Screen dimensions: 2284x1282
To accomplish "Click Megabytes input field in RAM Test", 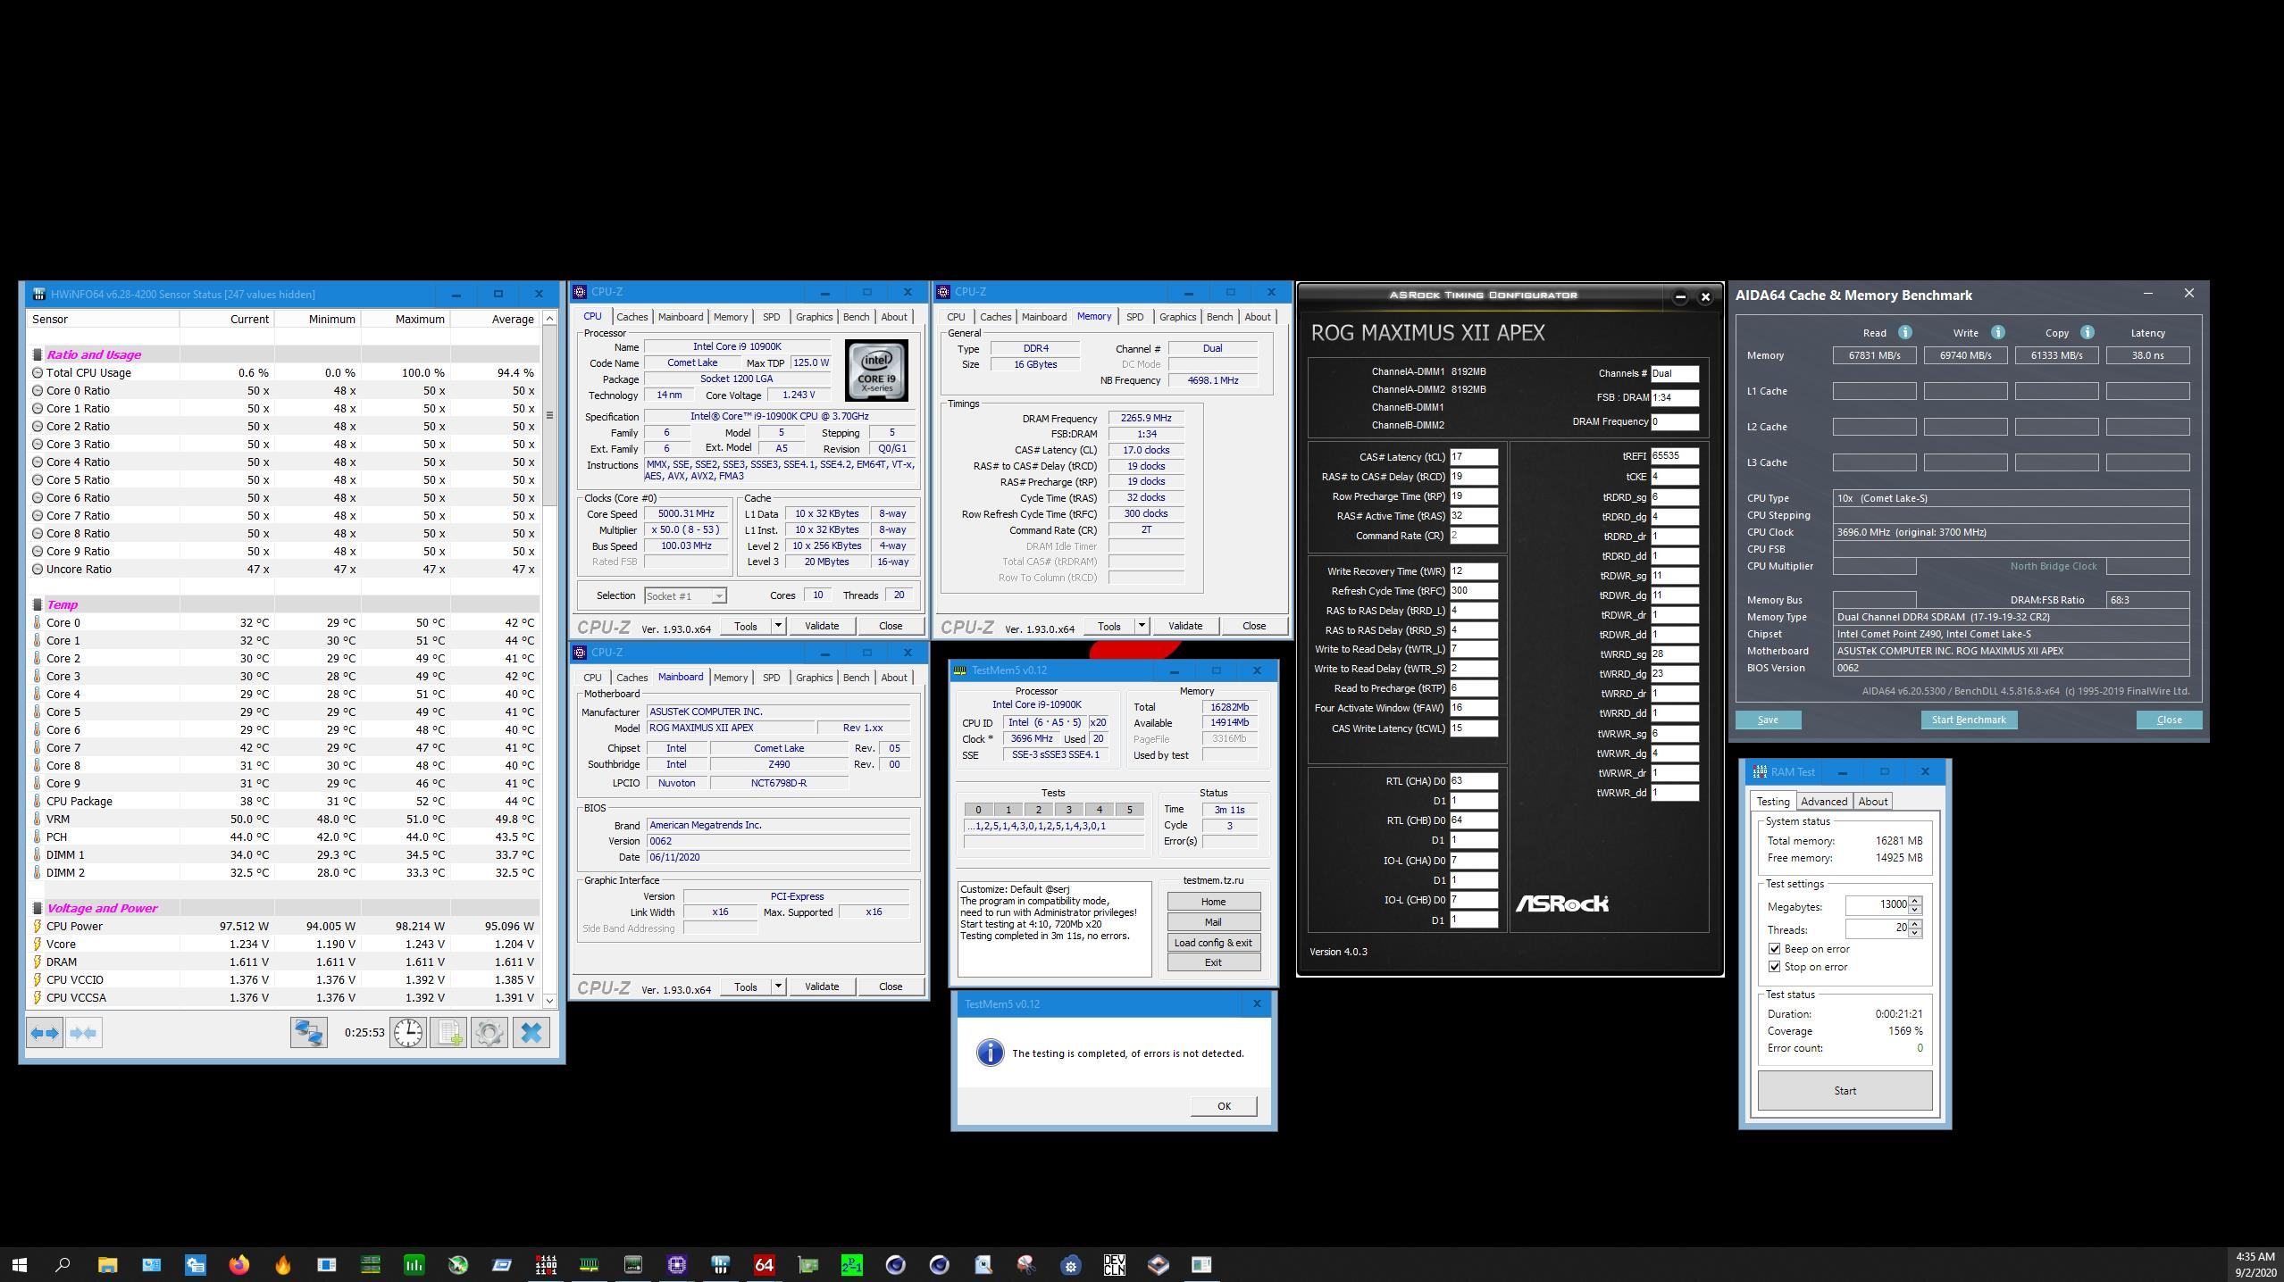I will coord(1877,905).
